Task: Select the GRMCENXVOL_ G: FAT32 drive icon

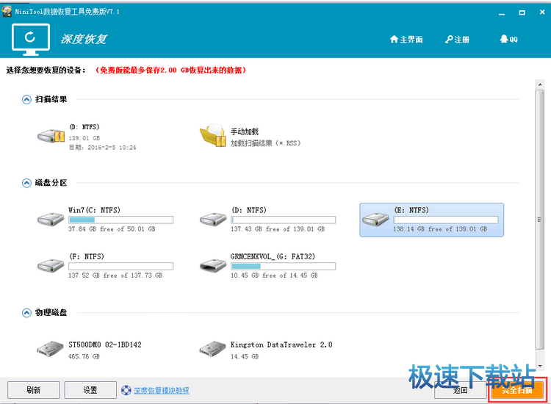Action: 213,266
